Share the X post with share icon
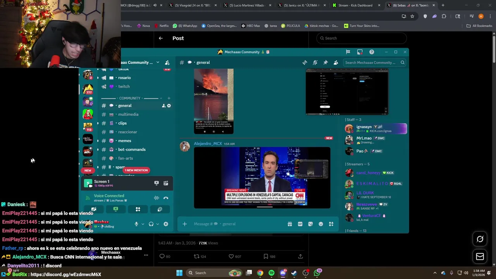 click(x=300, y=256)
